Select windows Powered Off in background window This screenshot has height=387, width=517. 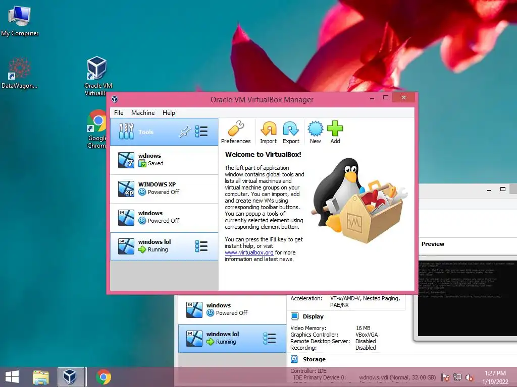click(232, 309)
